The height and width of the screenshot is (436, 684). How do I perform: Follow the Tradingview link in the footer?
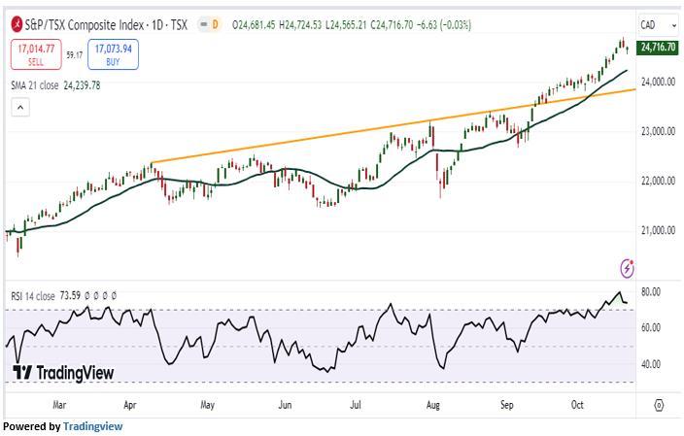click(92, 426)
